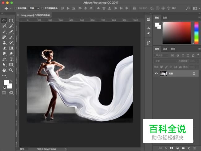Select the Eyedropper tool
The height and width of the screenshot is (151, 201).
click(x=11, y=32)
